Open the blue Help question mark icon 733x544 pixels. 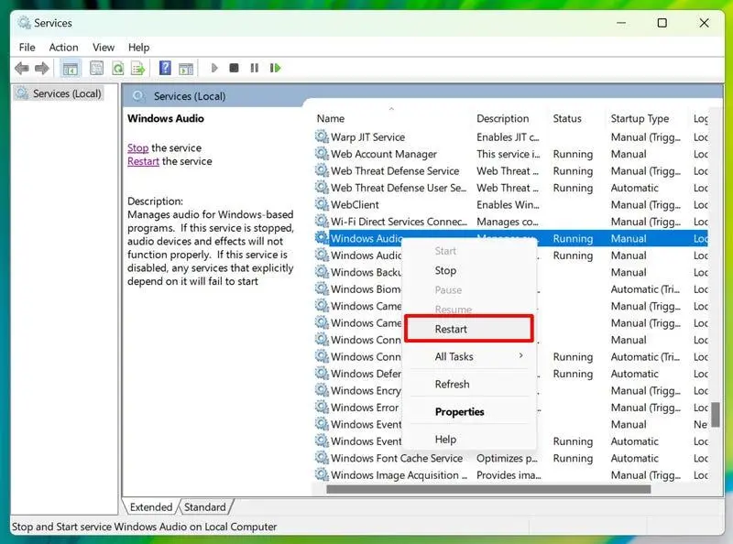click(165, 68)
